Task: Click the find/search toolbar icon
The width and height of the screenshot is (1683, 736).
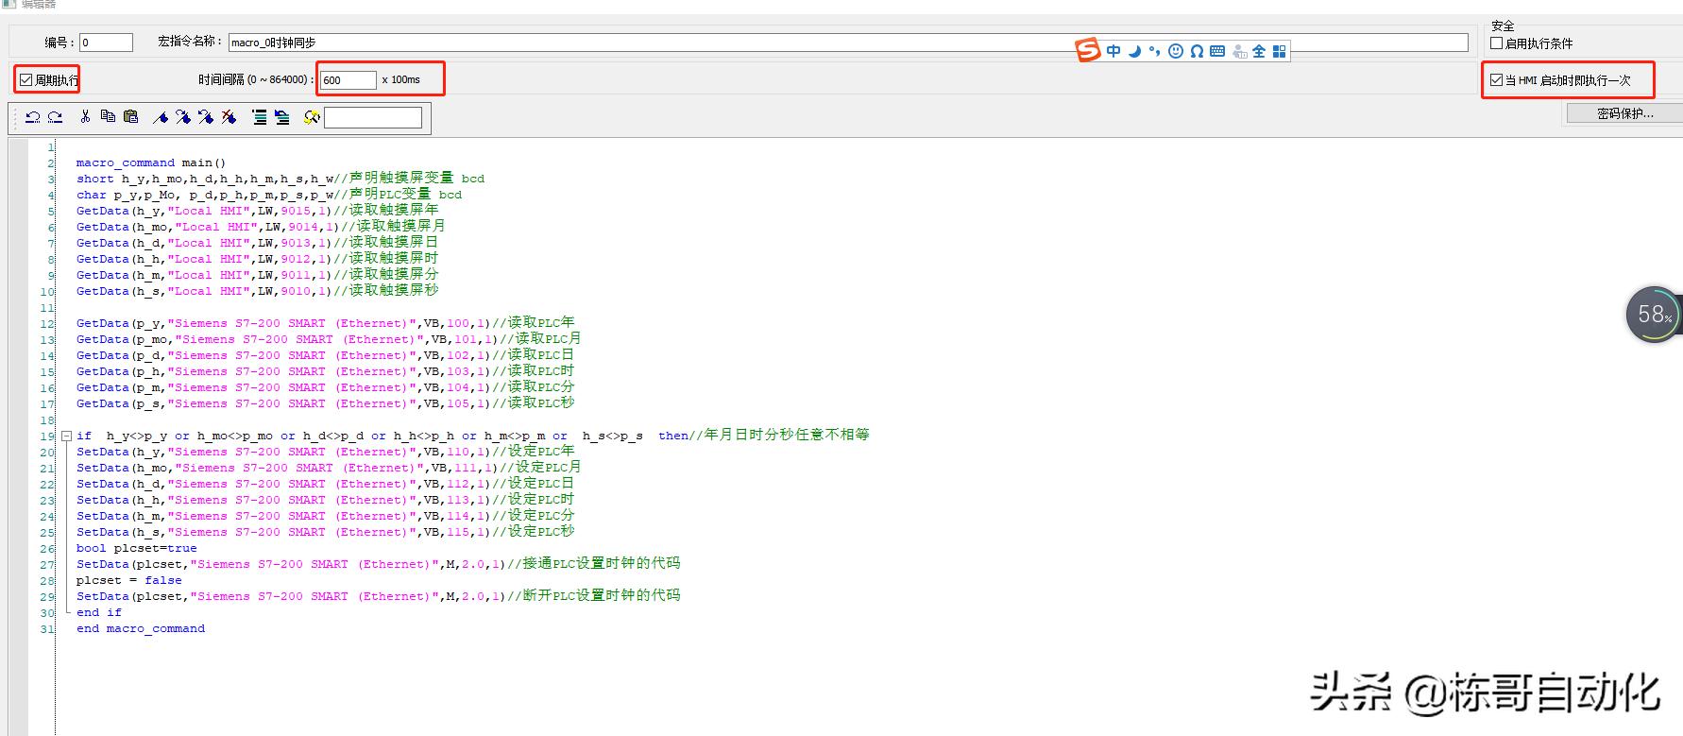Action: tap(312, 117)
